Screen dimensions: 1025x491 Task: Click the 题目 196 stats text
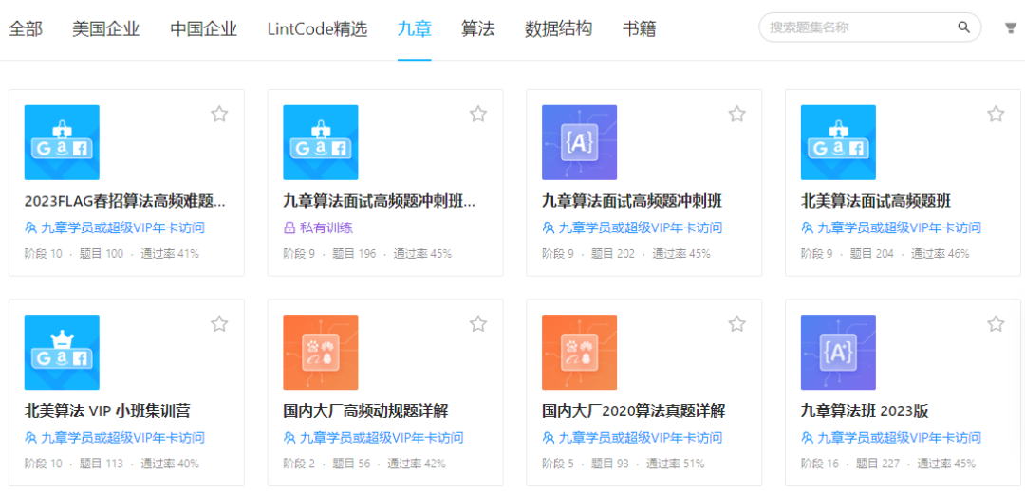tap(354, 253)
